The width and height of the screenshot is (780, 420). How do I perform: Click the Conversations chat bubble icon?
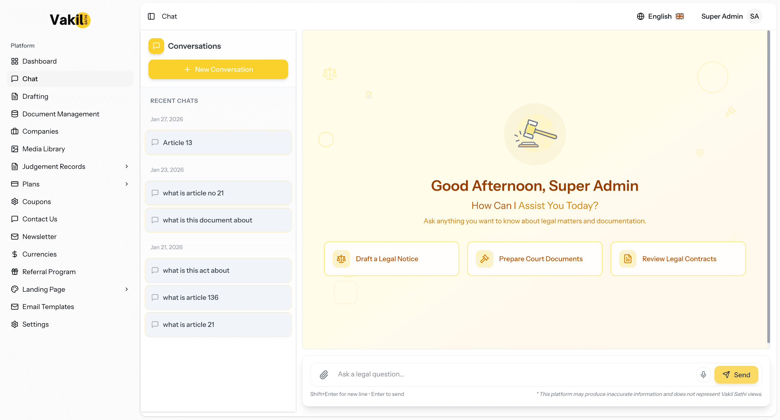pyautogui.click(x=156, y=46)
